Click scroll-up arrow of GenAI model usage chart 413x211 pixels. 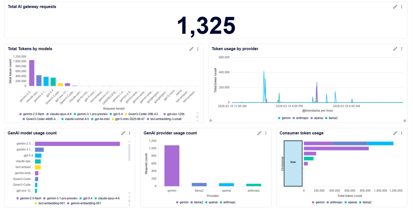[129, 141]
